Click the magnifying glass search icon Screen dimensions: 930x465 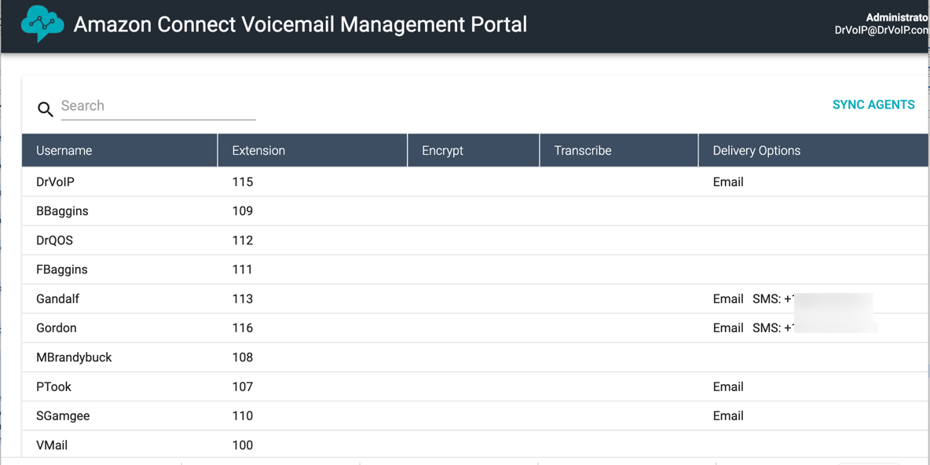pos(45,109)
